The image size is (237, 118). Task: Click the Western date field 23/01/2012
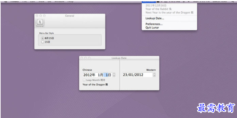pos(138,75)
